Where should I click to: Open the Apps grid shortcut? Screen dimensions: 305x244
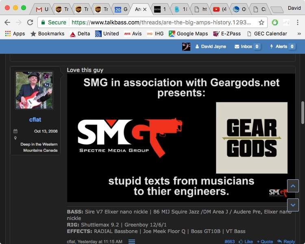pyautogui.click(x=15, y=34)
